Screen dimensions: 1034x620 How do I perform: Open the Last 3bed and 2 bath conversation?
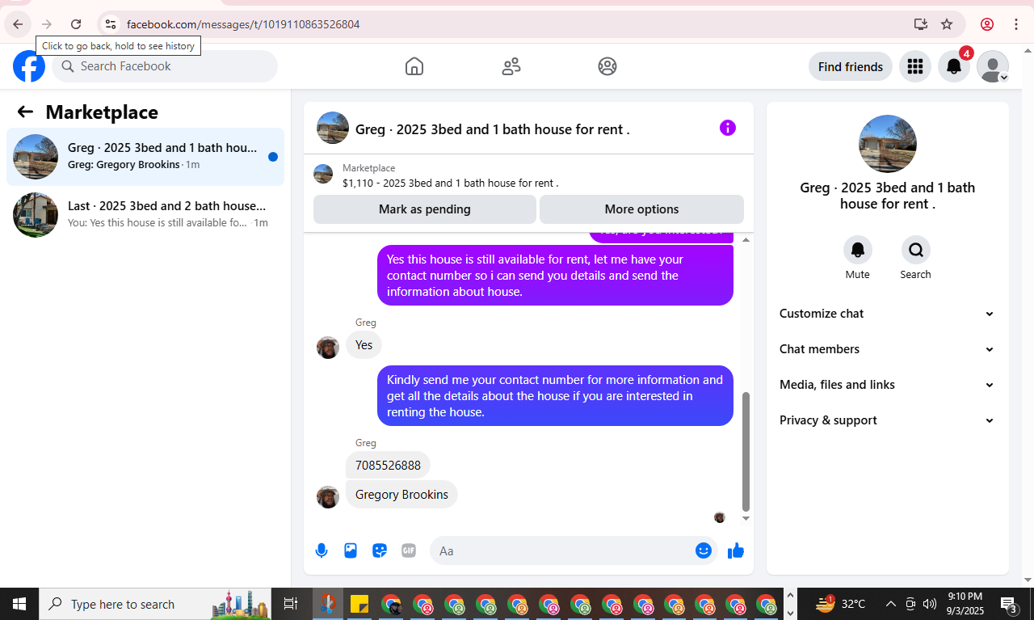pos(145,215)
